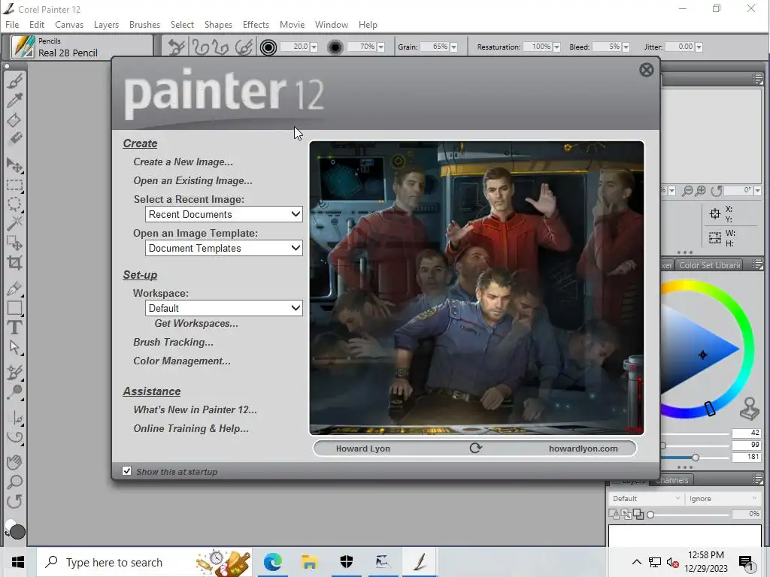Image resolution: width=770 pixels, height=577 pixels.
Task: Select the Dodge tool
Action: pos(14,392)
